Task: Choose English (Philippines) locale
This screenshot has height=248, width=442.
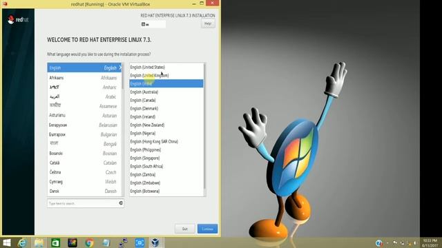Action: tap(166, 150)
